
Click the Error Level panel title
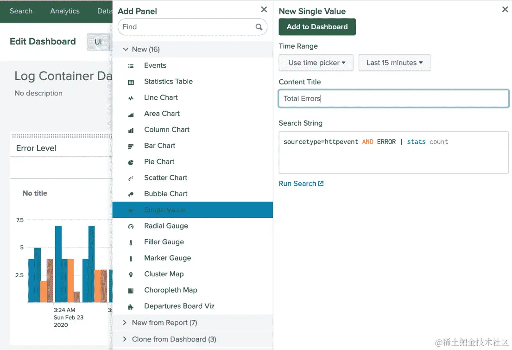click(x=36, y=148)
